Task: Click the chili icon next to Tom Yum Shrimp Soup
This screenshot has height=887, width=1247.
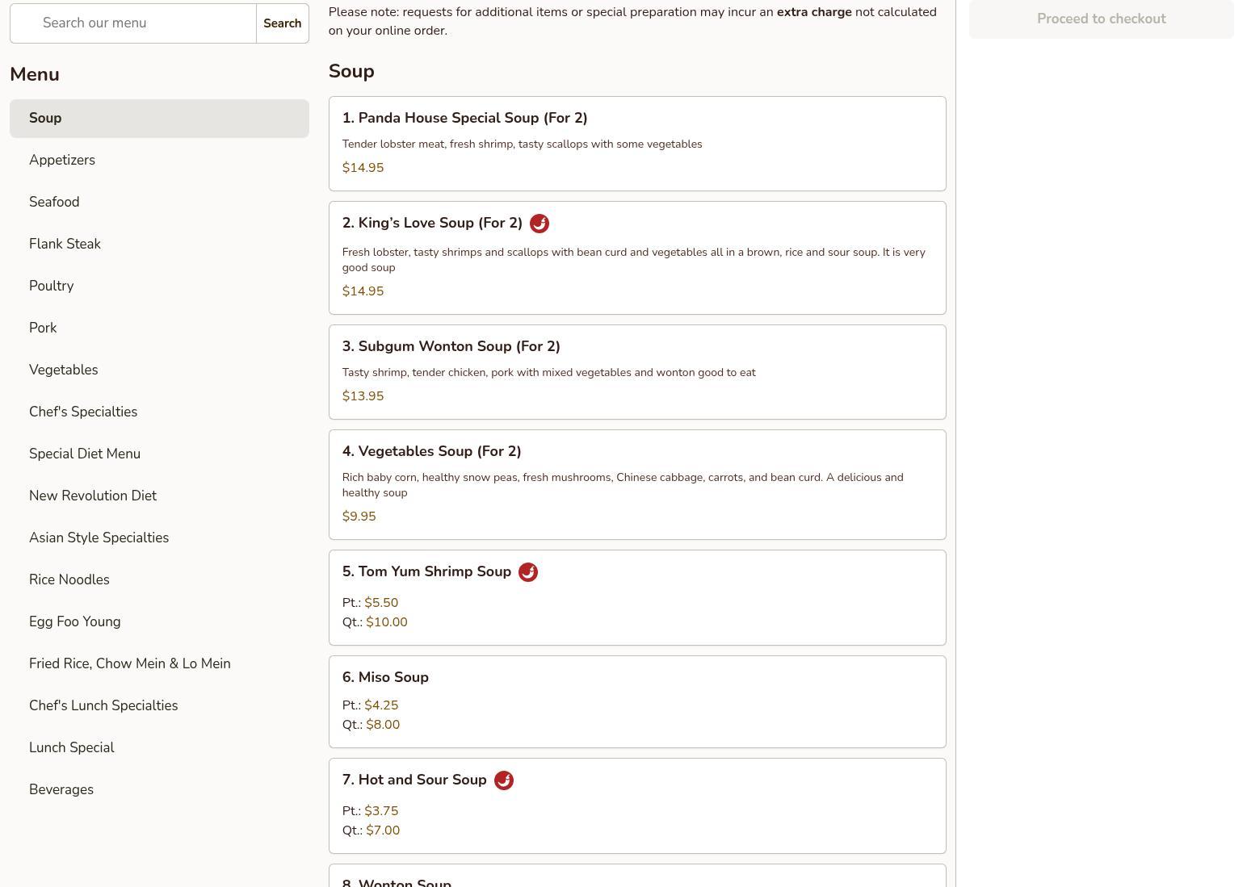Action: (527, 572)
